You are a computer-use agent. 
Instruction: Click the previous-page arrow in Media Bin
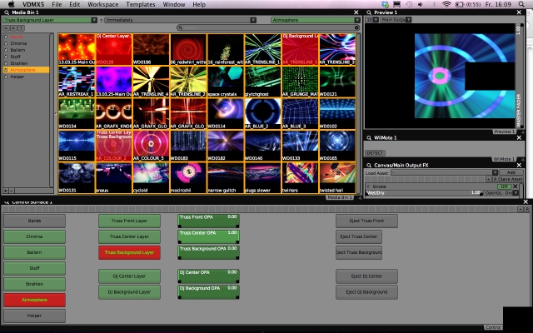pos(7,28)
